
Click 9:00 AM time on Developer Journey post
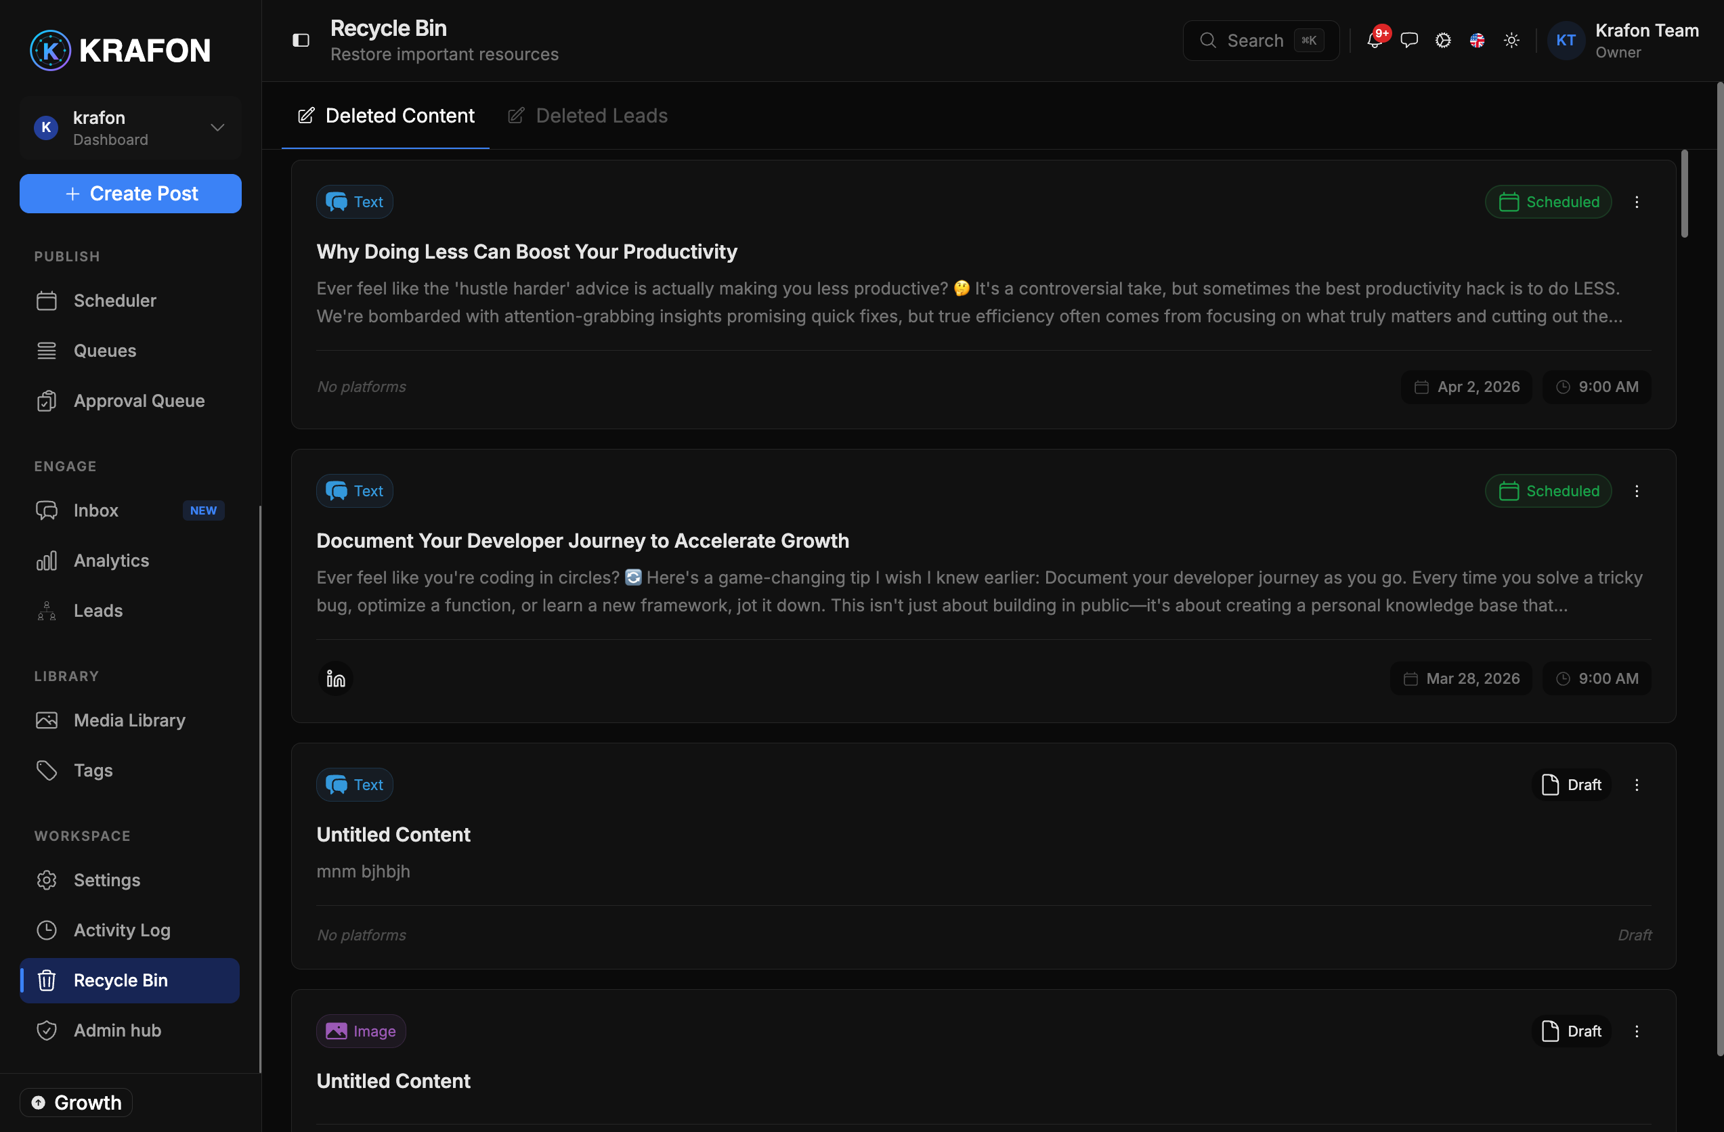click(x=1597, y=678)
